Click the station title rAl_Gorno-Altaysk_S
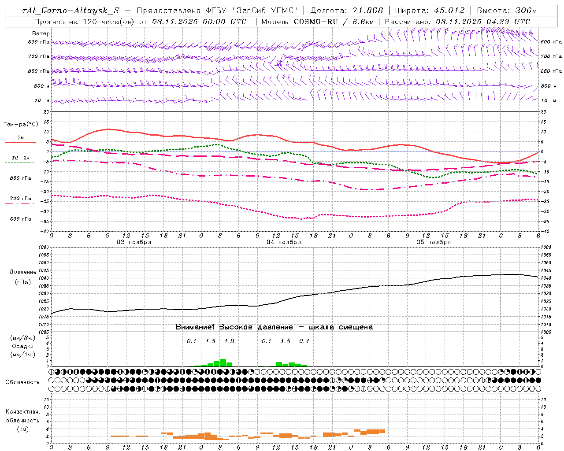The height and width of the screenshot is (451, 564). click(x=70, y=11)
